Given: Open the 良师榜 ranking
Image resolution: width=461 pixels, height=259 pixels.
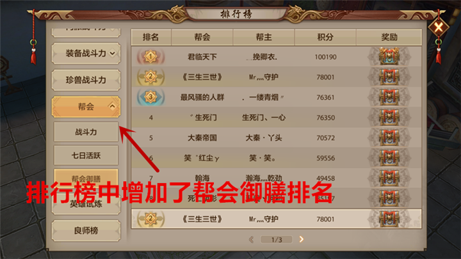Looking at the screenshot, I should tap(86, 230).
